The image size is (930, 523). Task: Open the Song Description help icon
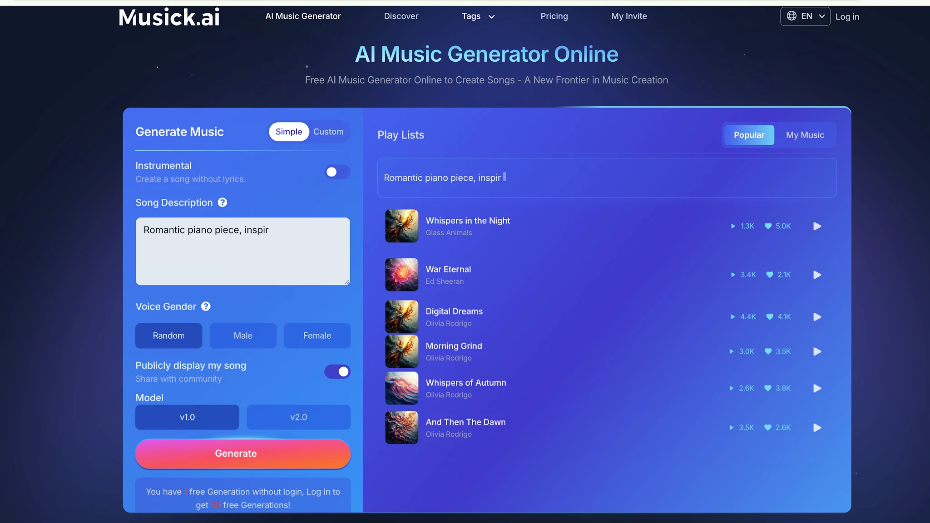[x=222, y=202]
